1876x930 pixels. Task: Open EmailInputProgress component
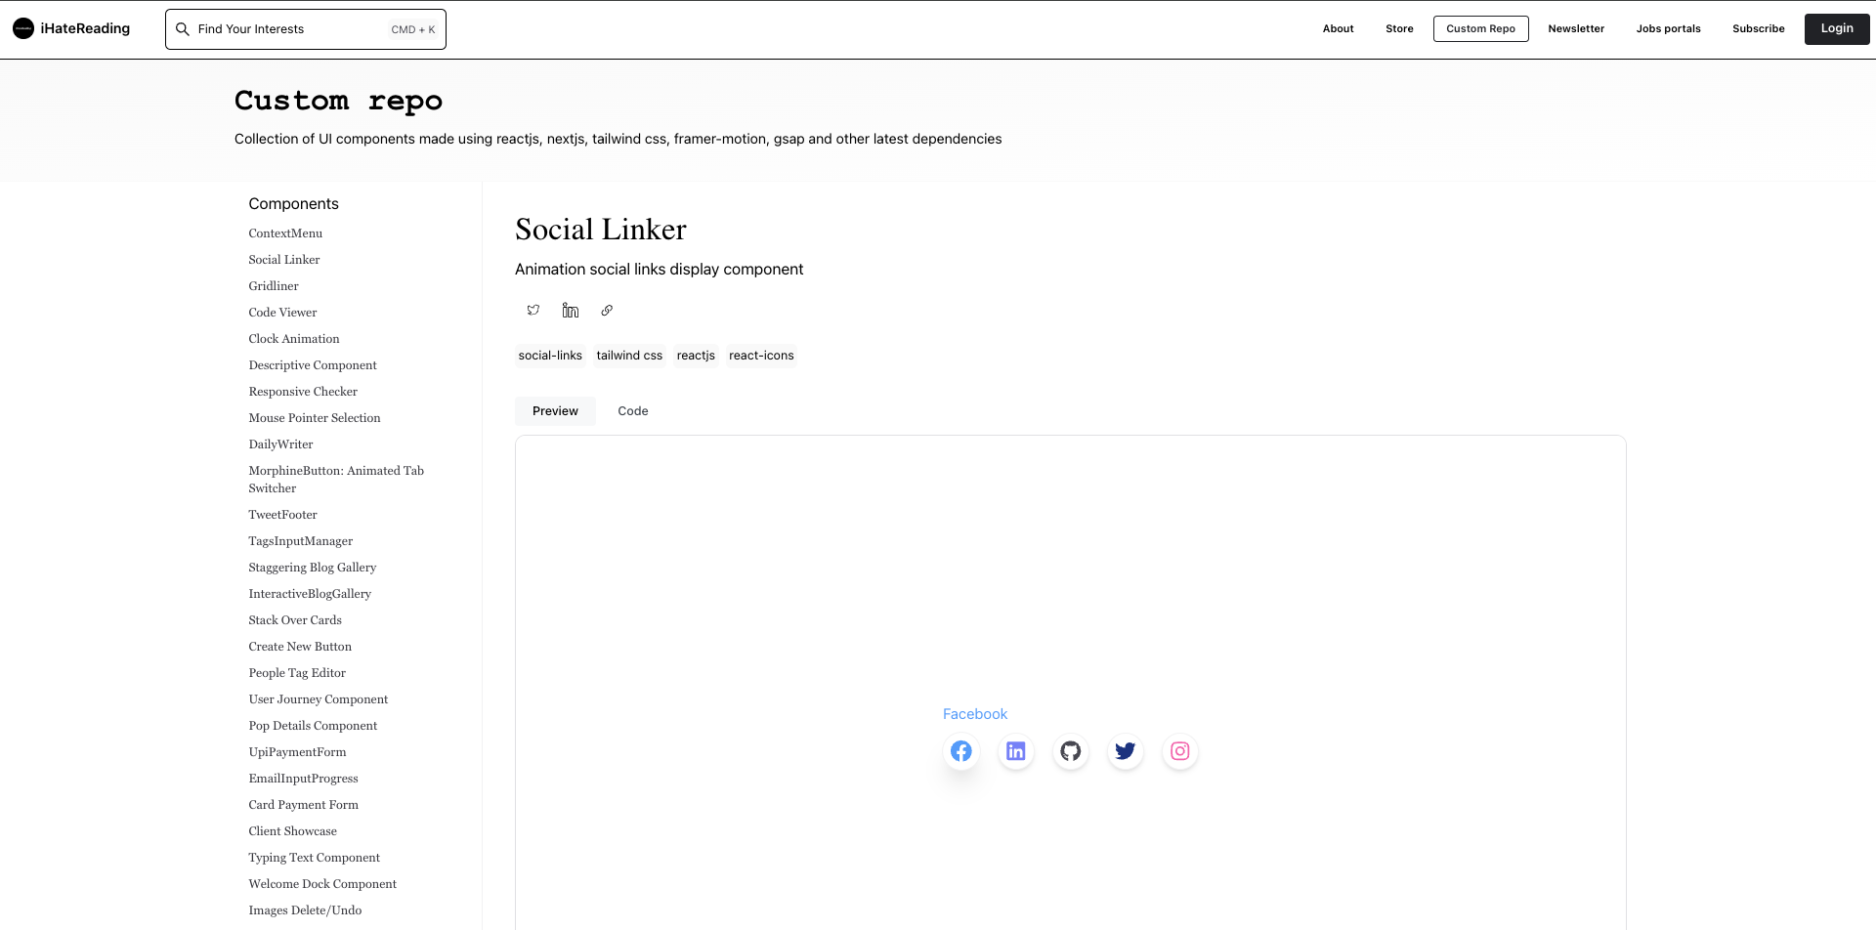click(303, 779)
